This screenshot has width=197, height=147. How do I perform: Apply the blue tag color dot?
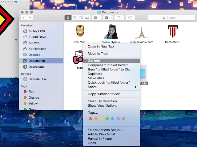point(113,119)
